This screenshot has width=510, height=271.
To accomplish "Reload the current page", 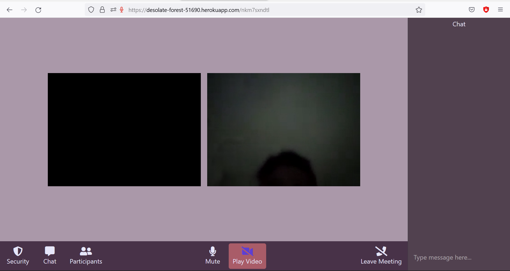I will coord(38,10).
